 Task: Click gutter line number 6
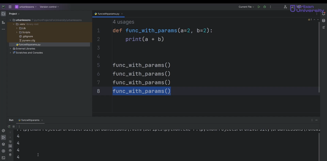pyautogui.click(x=98, y=74)
